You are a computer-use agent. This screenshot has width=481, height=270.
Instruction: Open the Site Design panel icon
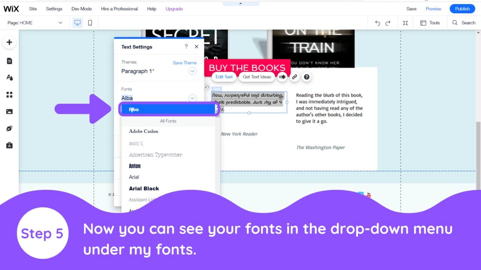tap(9, 77)
